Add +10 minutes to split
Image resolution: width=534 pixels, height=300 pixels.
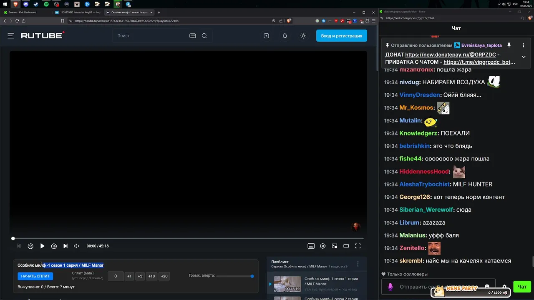(151, 276)
